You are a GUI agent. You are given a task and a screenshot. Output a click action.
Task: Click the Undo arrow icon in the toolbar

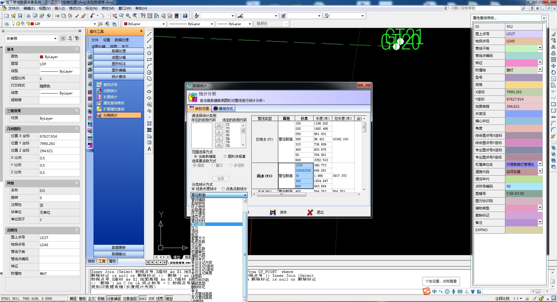pyautogui.click(x=92, y=16)
